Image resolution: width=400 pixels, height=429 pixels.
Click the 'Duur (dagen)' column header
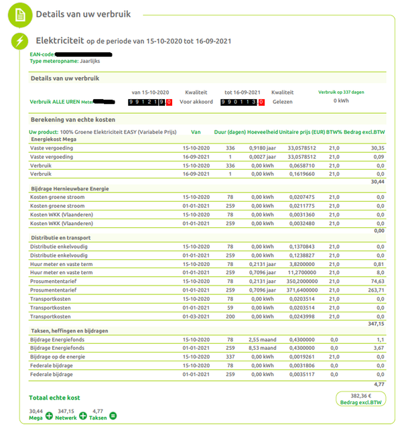[x=230, y=132]
